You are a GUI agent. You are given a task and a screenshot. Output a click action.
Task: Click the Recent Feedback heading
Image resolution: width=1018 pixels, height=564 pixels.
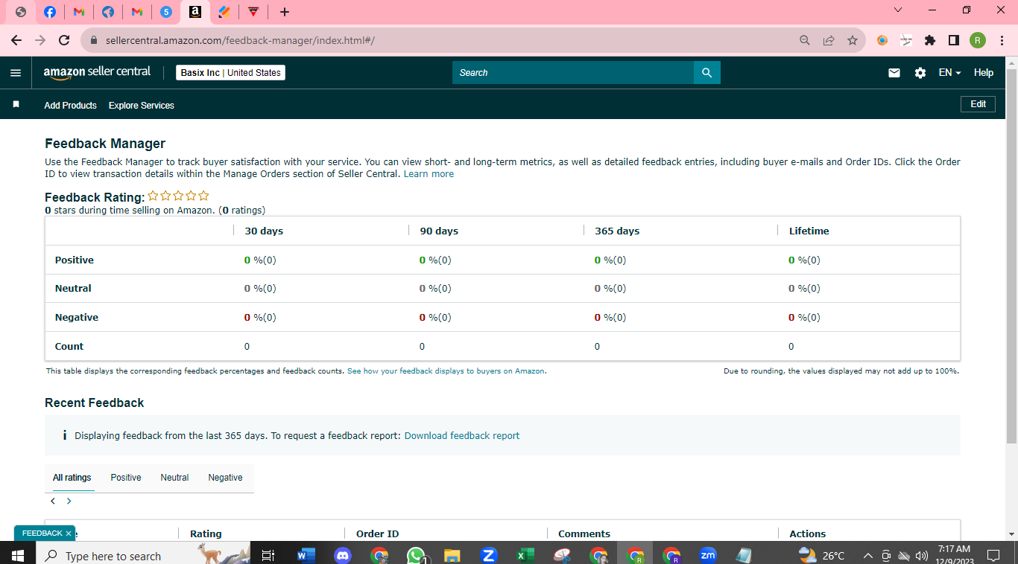click(x=95, y=403)
